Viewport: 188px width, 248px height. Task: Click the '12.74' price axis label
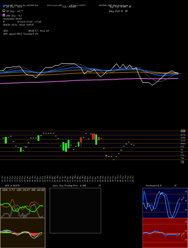[x=183, y=135]
